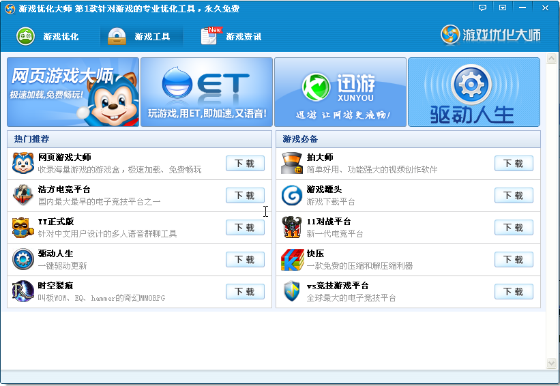Open the 迅游 XUNYOU banner
The height and width of the screenshot is (386, 560).
340,92
